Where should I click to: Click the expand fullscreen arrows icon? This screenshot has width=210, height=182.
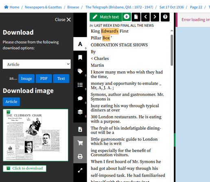(80, 170)
